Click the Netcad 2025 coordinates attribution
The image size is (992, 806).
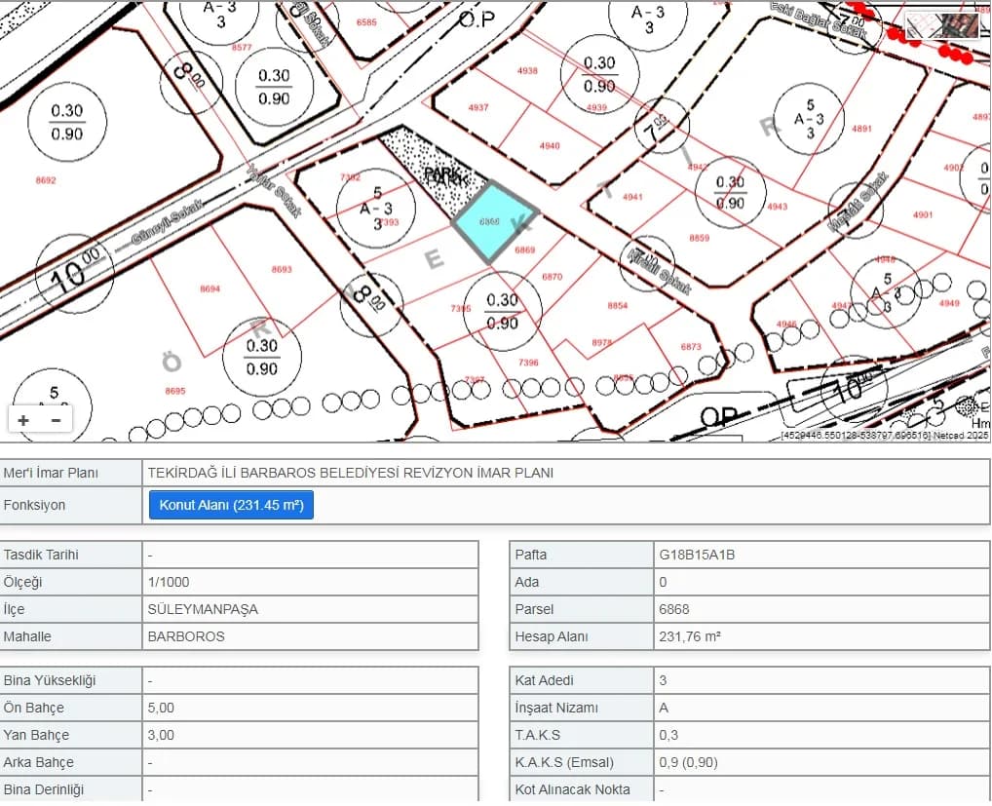(885, 436)
